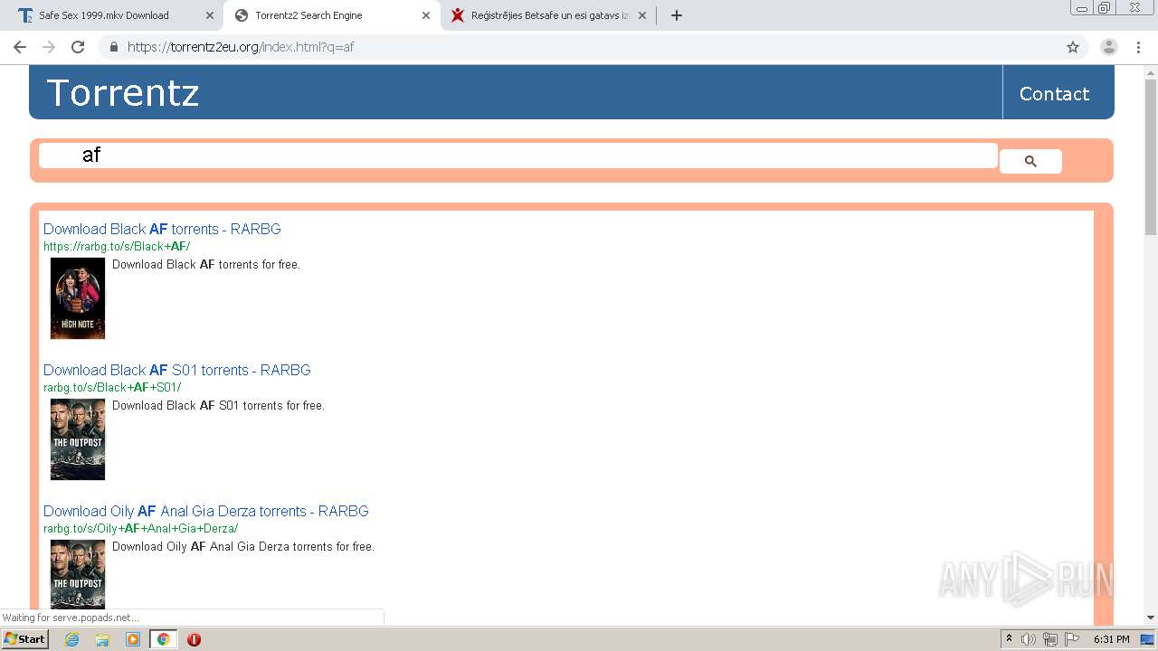Open the Contact page
The image size is (1158, 651).
click(1054, 94)
